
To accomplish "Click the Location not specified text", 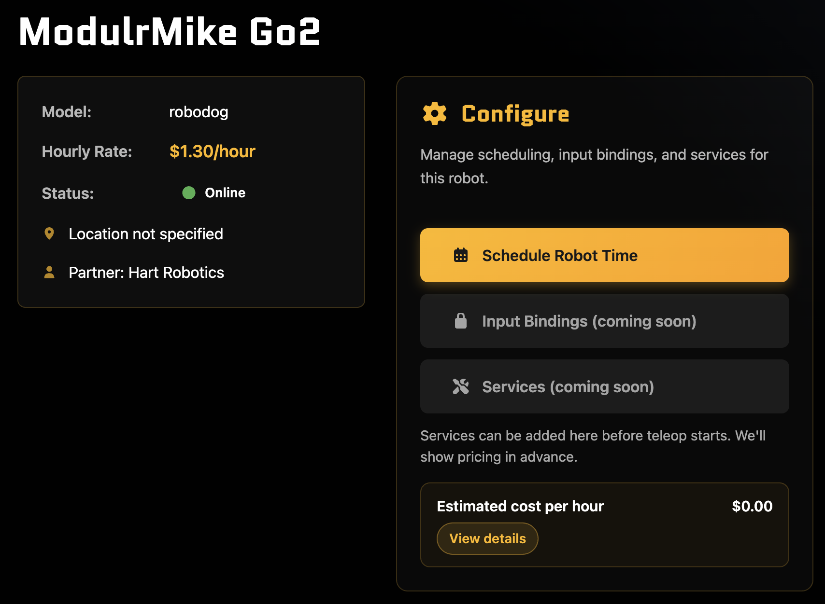I will pos(146,234).
